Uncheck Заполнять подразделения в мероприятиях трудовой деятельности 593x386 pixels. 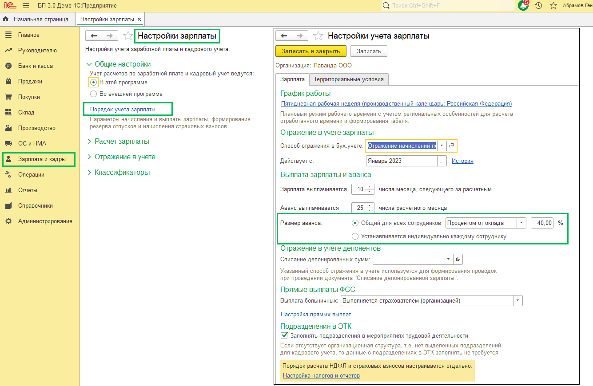click(x=284, y=336)
